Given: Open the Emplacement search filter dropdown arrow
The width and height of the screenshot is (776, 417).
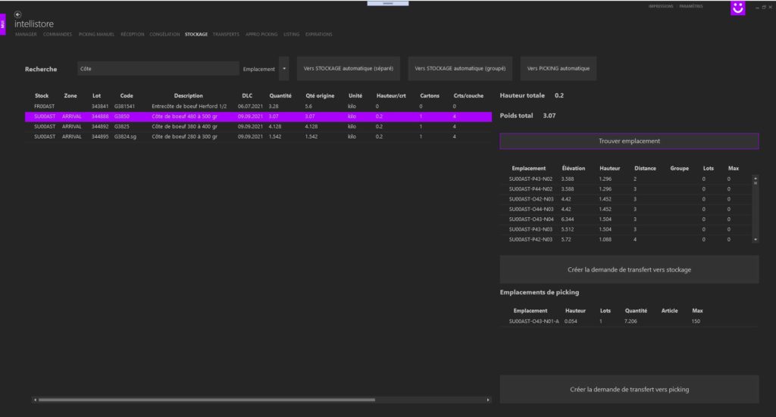Looking at the screenshot, I should tap(284, 68).
